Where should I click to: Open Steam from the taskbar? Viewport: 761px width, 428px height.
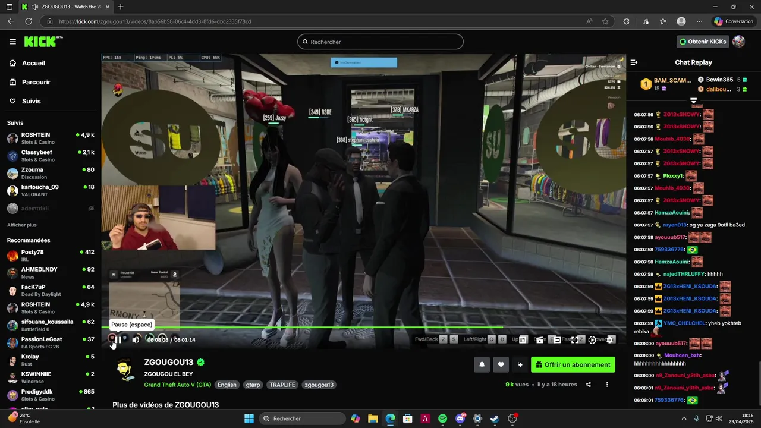pos(495,418)
